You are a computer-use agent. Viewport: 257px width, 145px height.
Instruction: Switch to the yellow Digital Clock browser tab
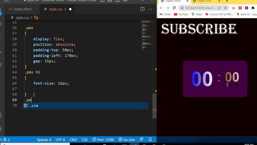point(204,1)
